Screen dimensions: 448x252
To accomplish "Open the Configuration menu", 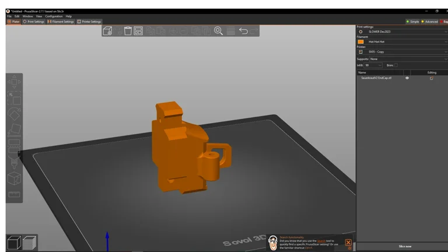I will pyautogui.click(x=54, y=16).
